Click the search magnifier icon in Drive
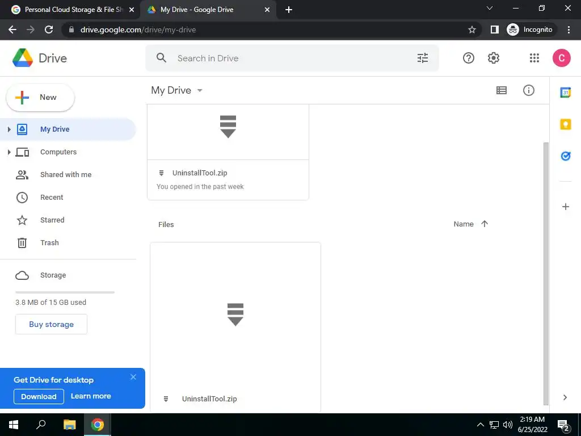This screenshot has width=581, height=436. click(161, 58)
